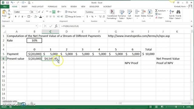Switch to the PAGE LAYOUT tab
This screenshot has height=109, width=194.
click(38, 7)
